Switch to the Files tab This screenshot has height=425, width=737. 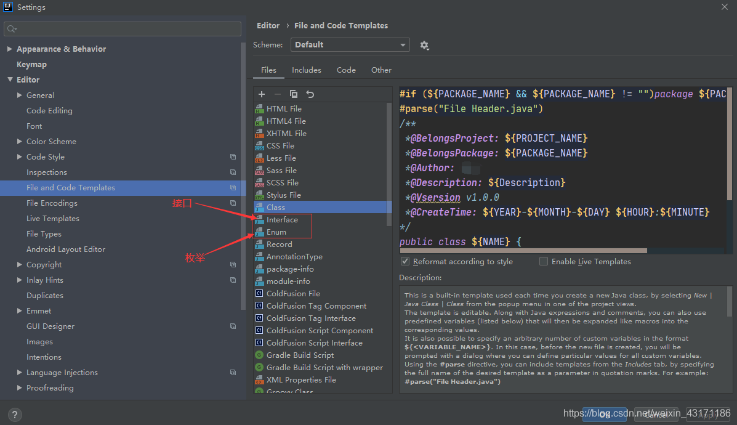[269, 70]
